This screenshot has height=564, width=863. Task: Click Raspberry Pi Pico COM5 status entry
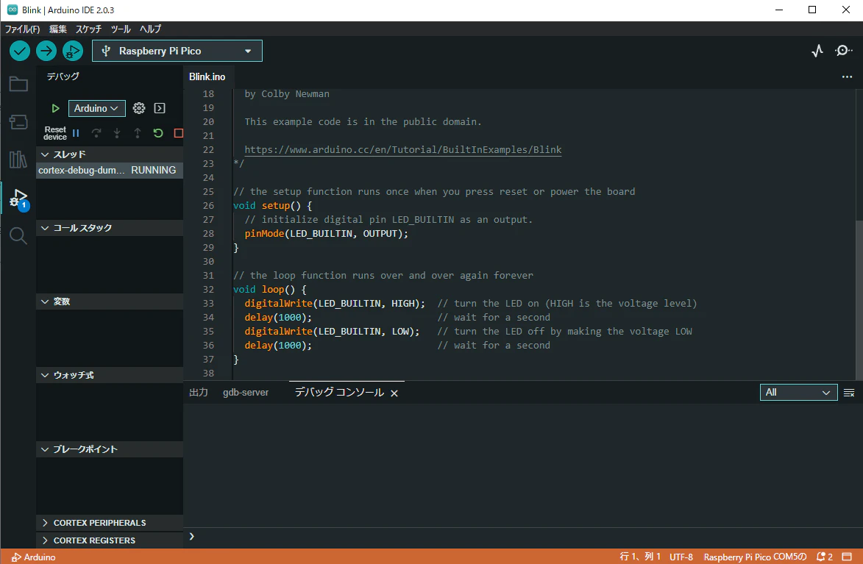(755, 557)
